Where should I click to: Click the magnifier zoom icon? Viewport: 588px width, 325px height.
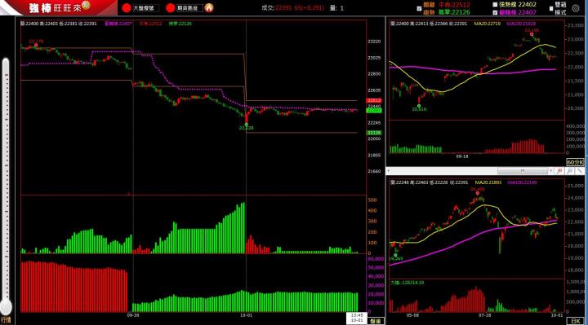(570, 171)
